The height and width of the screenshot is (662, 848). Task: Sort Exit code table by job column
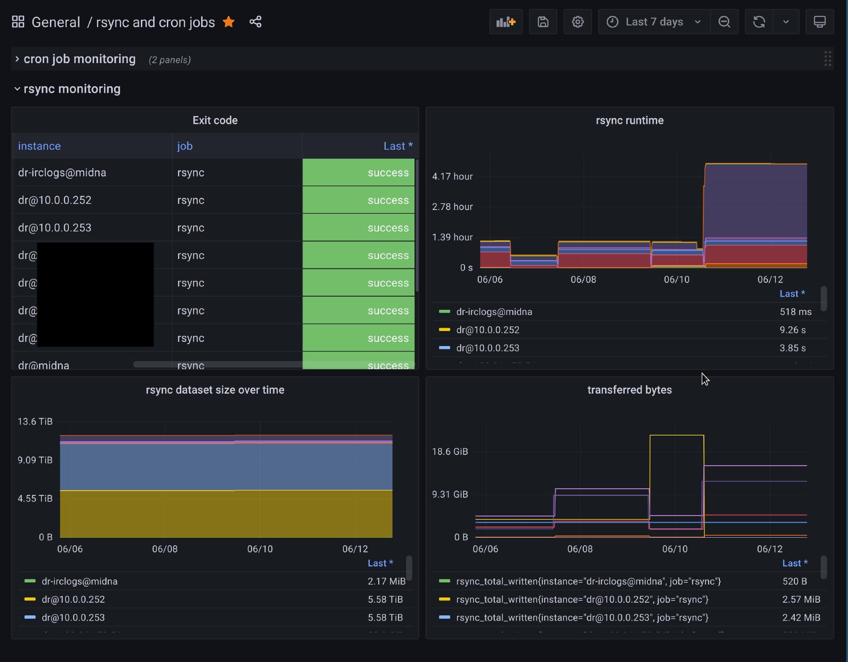tap(185, 146)
